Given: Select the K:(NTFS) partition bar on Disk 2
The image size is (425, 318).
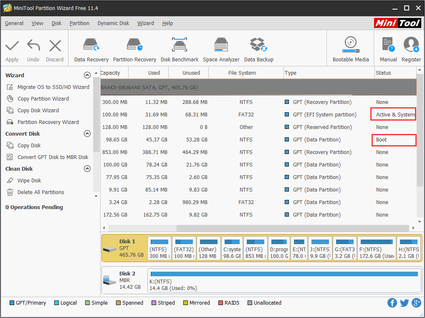Looking at the screenshot, I should point(284,281).
